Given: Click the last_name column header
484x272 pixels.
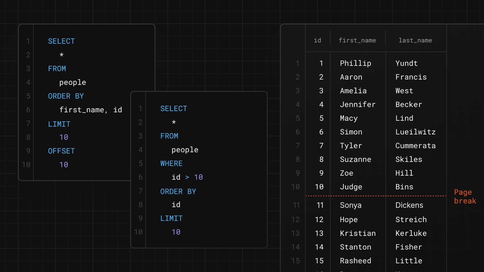Looking at the screenshot, I should point(415,40).
